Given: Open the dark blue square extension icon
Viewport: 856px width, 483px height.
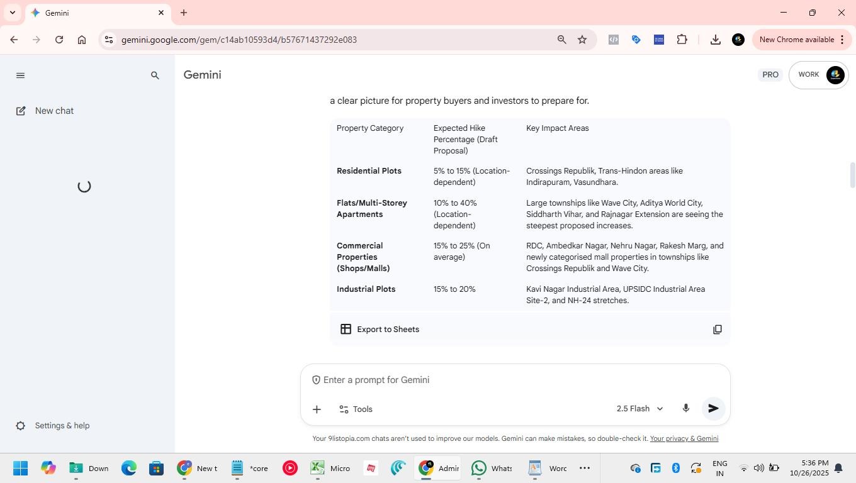Looking at the screenshot, I should (x=659, y=40).
